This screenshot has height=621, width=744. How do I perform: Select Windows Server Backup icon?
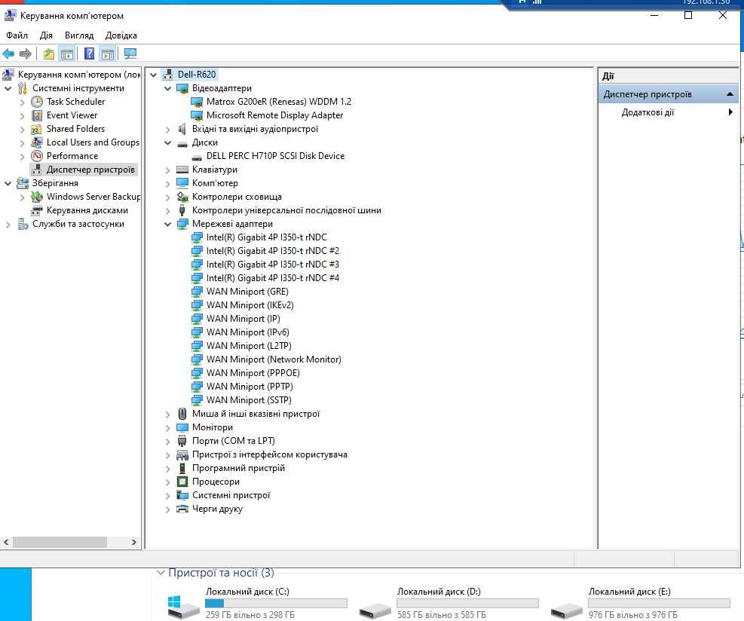[x=37, y=197]
